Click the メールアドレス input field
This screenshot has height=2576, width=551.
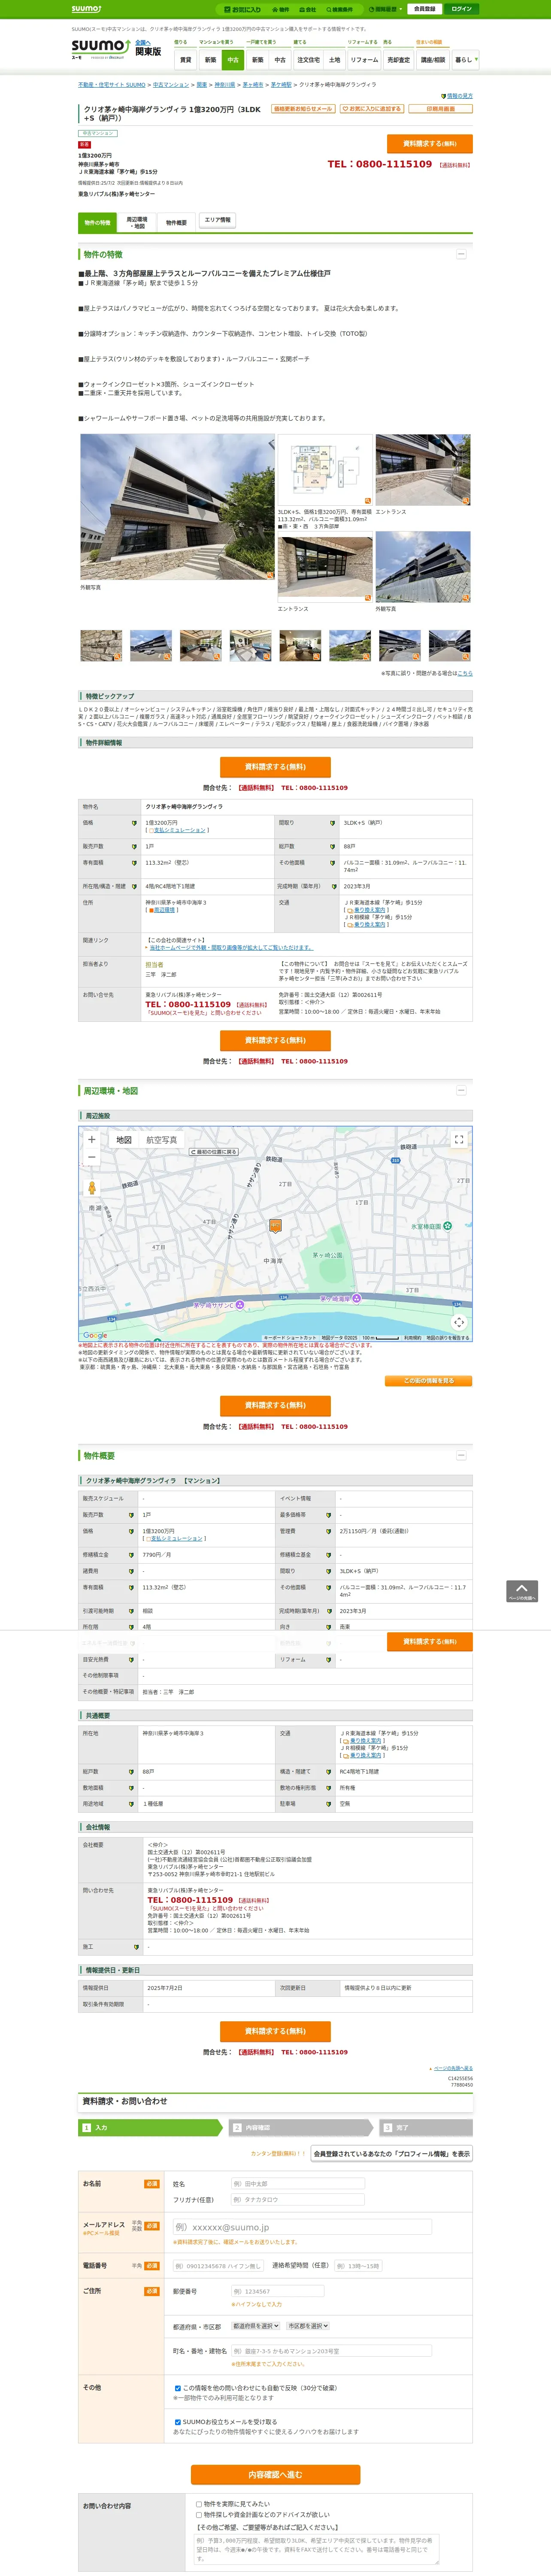(x=302, y=2227)
